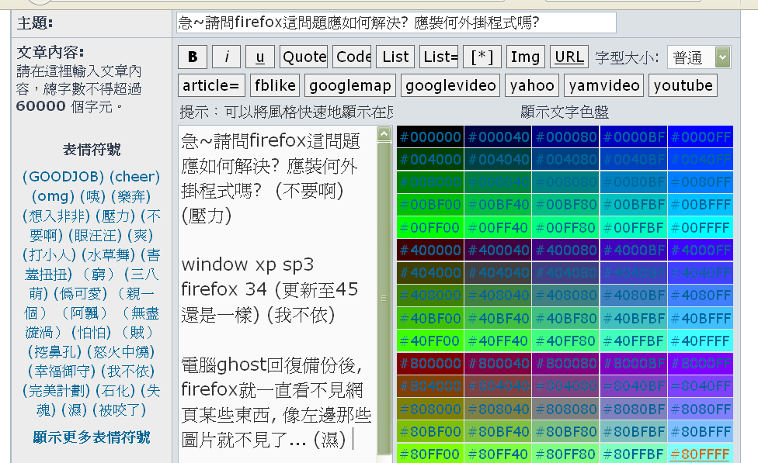Insert a youtube tag

pos(683,85)
